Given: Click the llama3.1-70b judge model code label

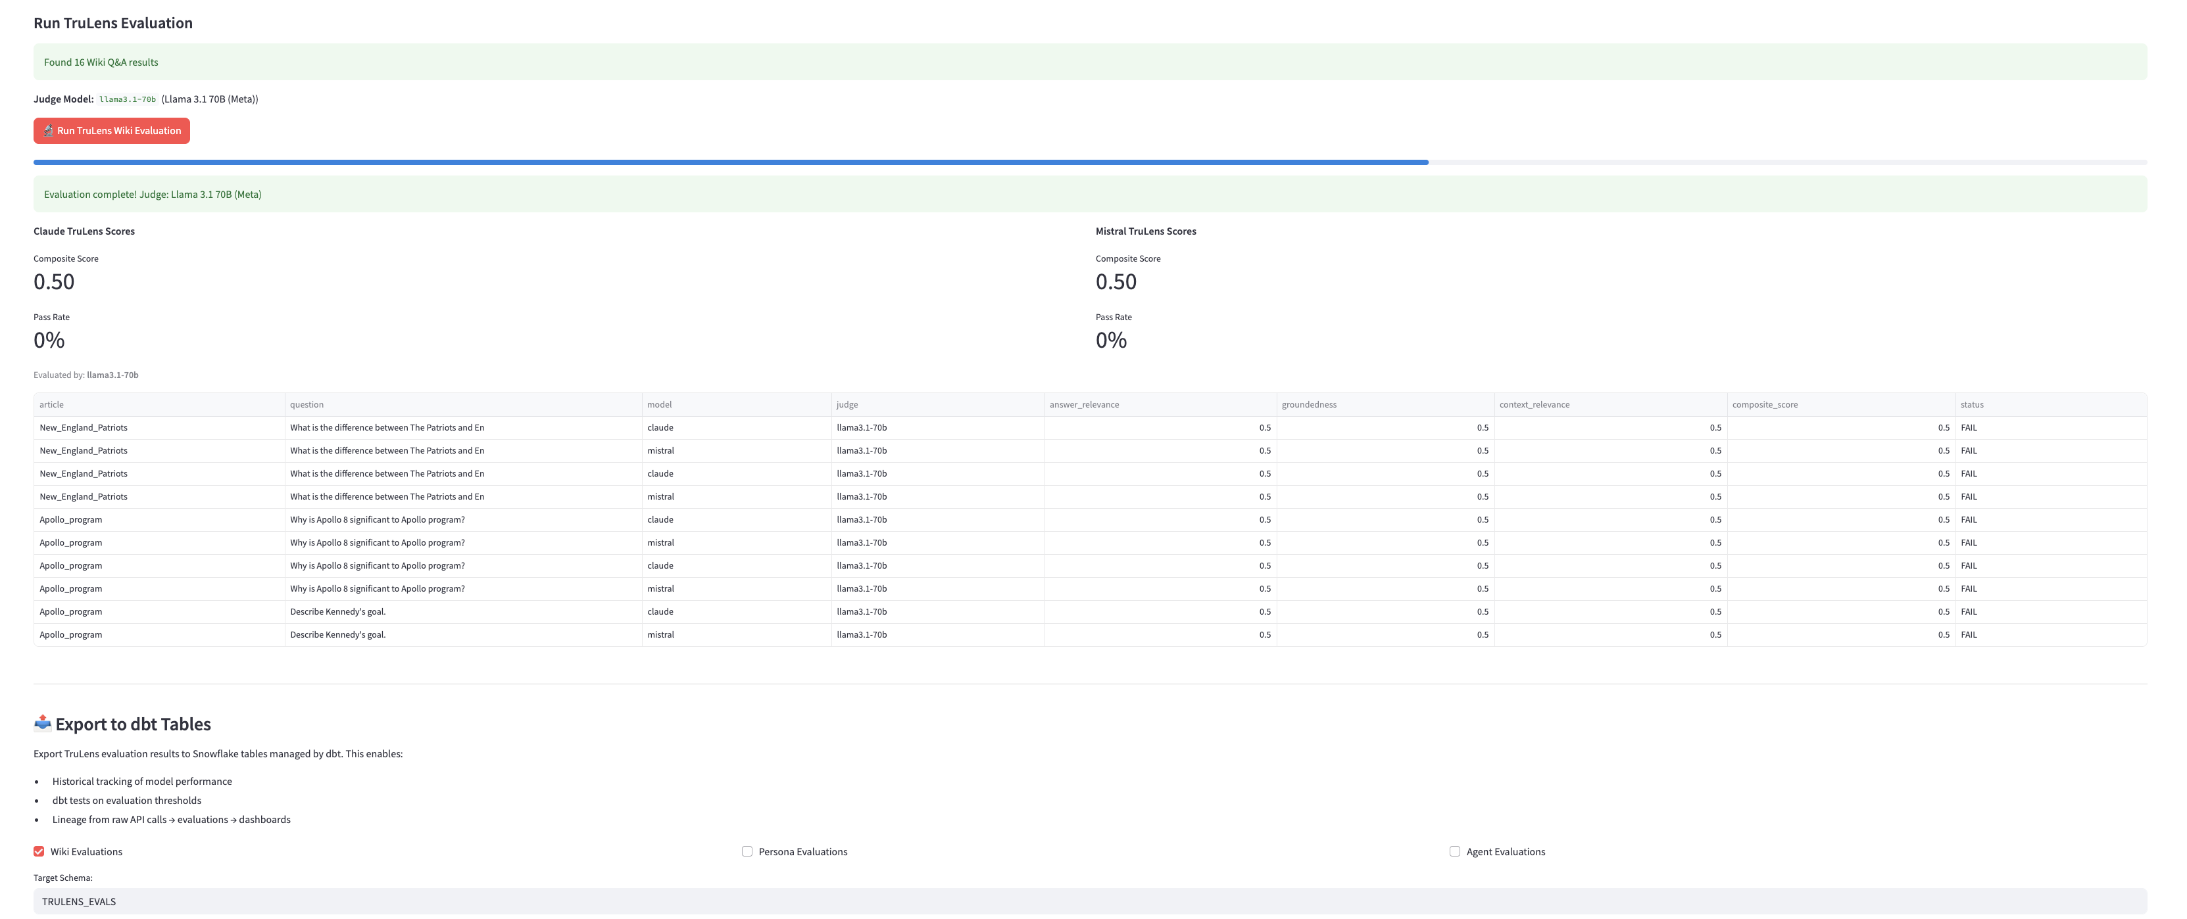Looking at the screenshot, I should (128, 99).
